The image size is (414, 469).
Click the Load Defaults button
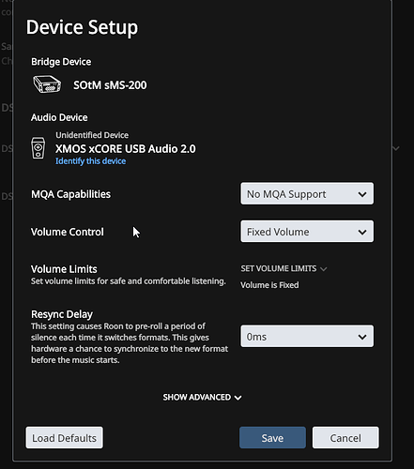point(65,438)
